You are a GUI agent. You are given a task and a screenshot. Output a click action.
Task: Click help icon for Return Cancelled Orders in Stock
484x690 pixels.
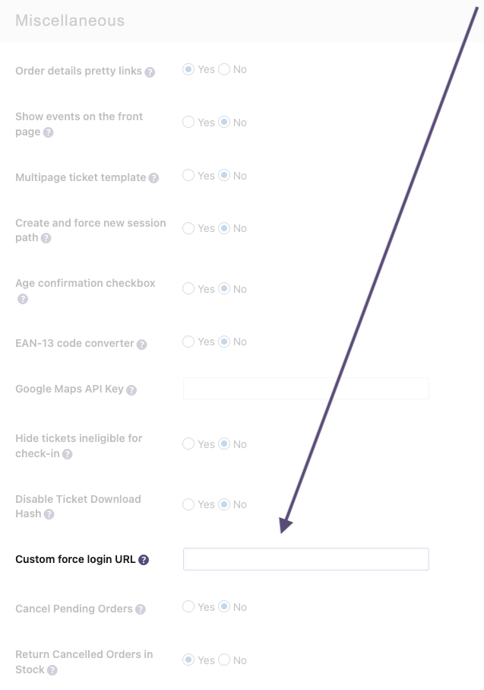(x=52, y=670)
